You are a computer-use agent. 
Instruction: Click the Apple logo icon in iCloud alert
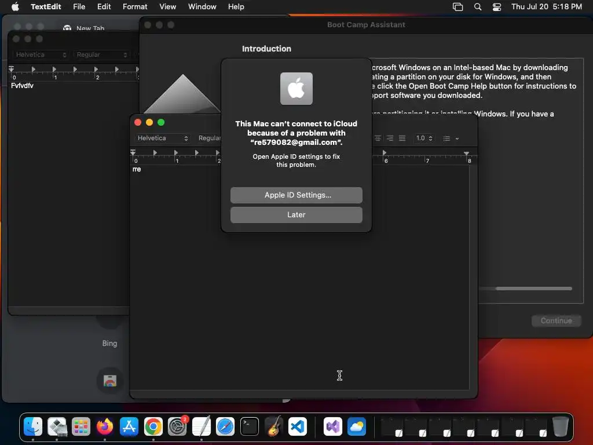tap(296, 89)
